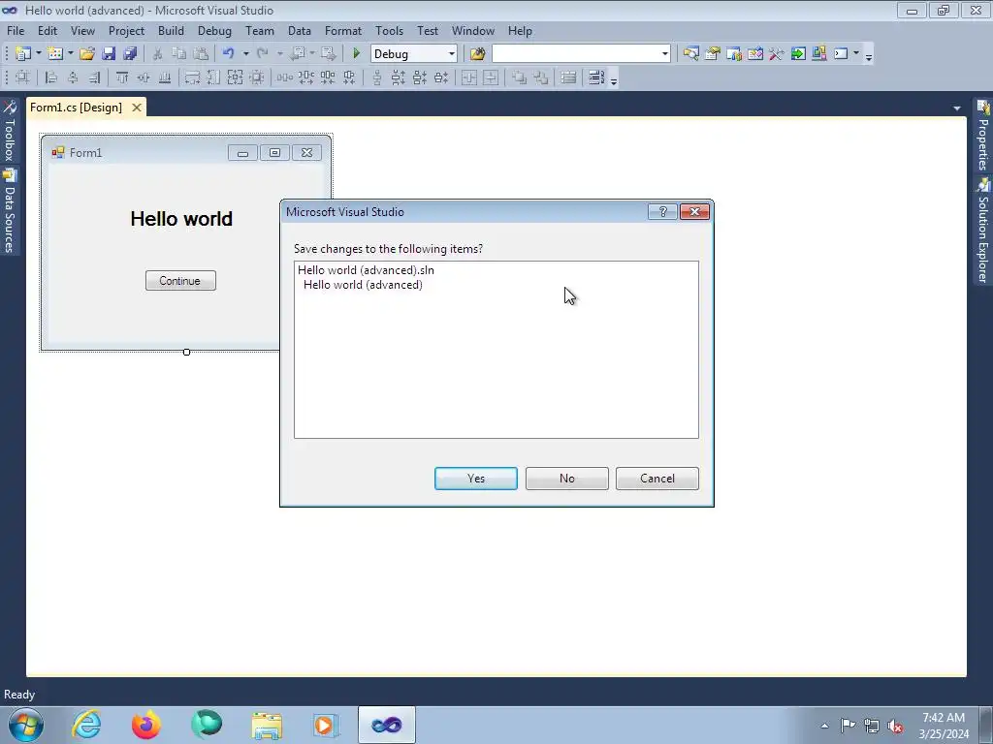993x744 pixels.
Task: Start debugging with the green play icon
Action: tap(357, 54)
